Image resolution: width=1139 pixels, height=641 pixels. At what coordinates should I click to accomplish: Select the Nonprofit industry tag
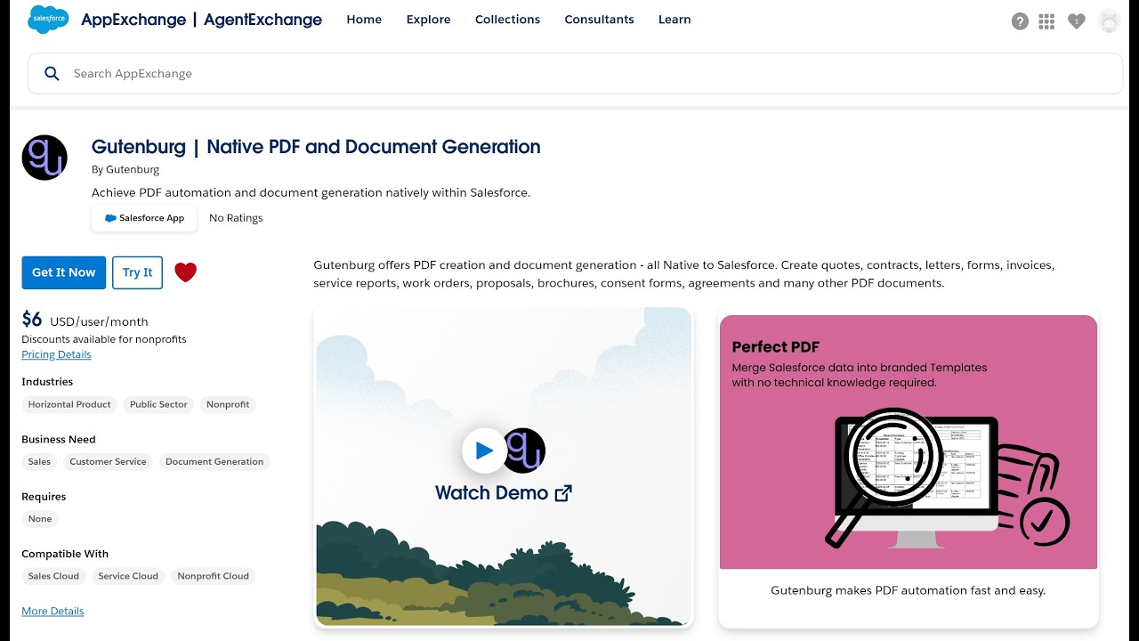(228, 404)
